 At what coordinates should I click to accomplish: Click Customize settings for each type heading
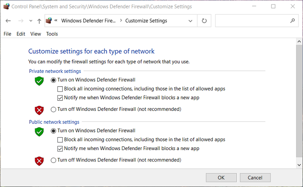pyautogui.click(x=91, y=51)
